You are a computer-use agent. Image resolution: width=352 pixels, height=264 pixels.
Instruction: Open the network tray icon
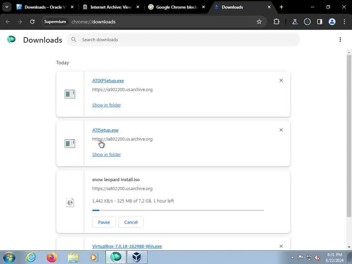click(x=309, y=257)
